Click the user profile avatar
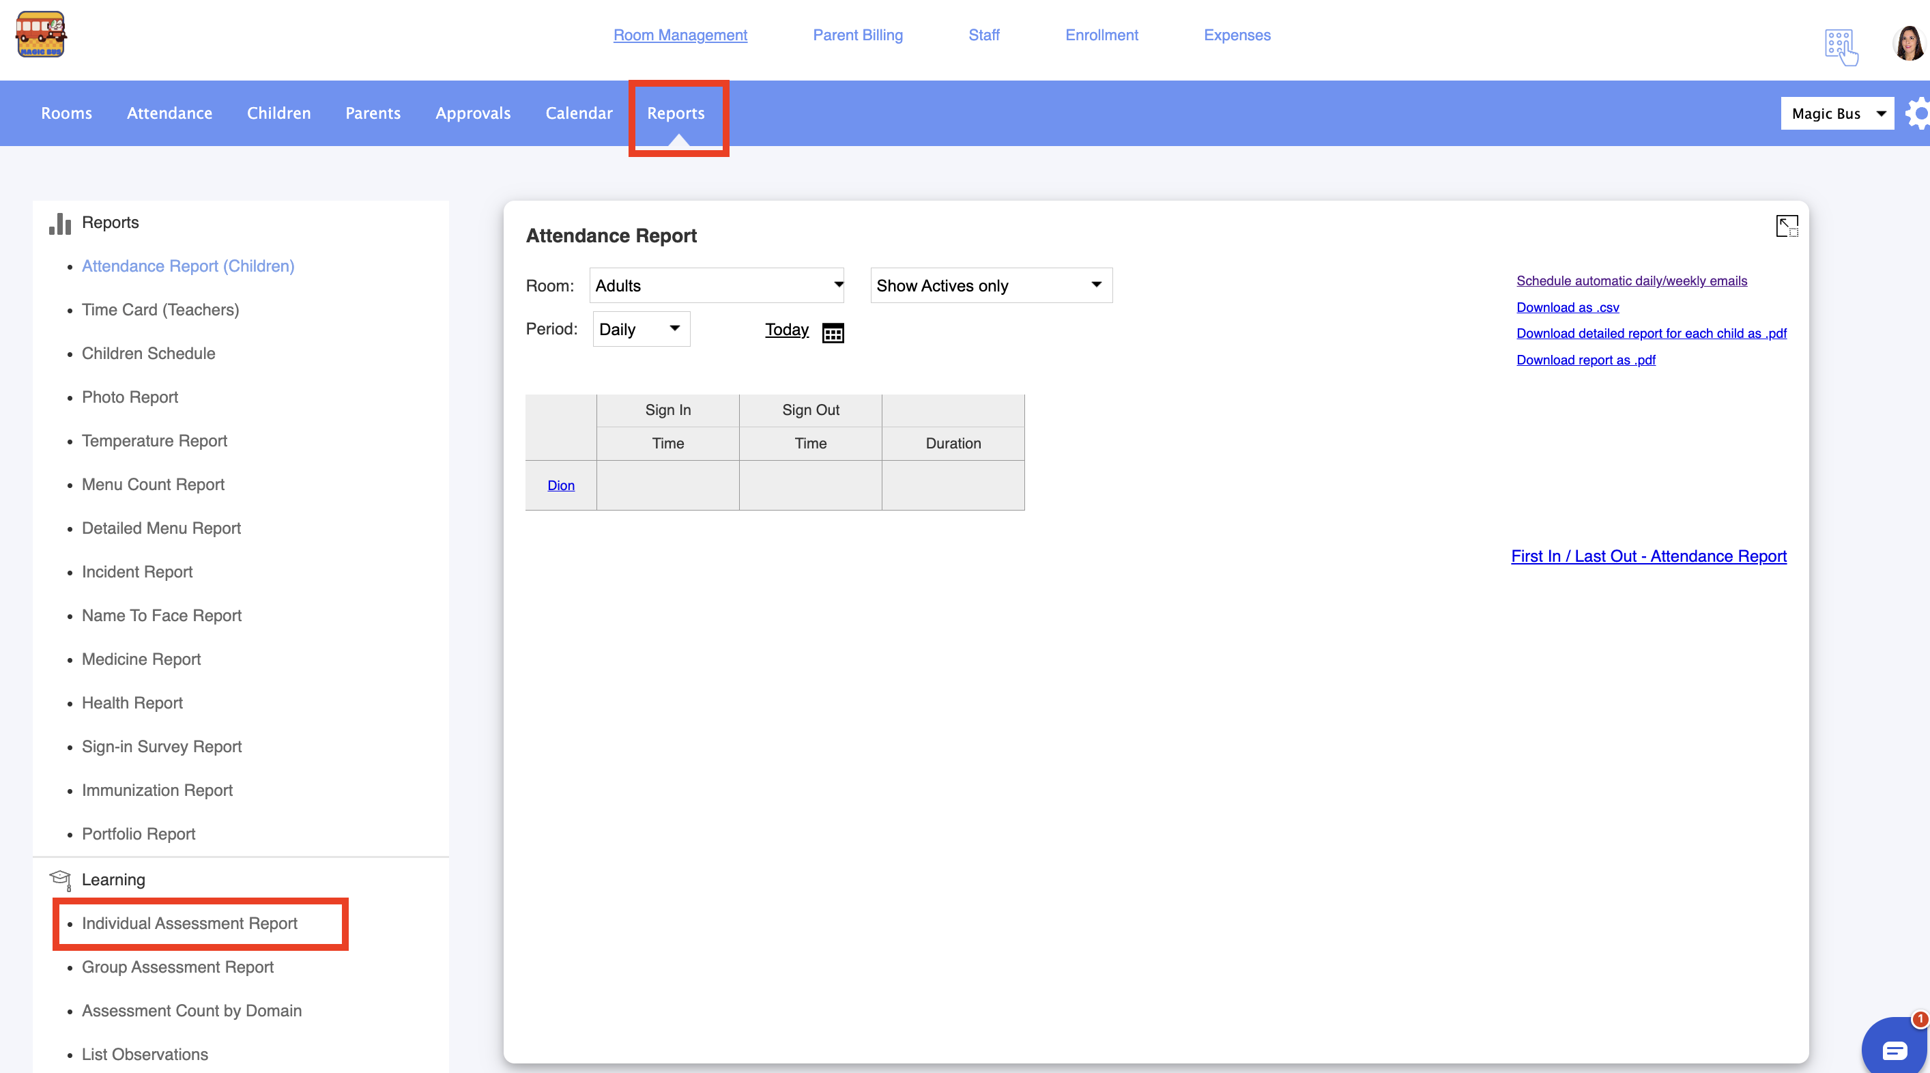 point(1908,44)
